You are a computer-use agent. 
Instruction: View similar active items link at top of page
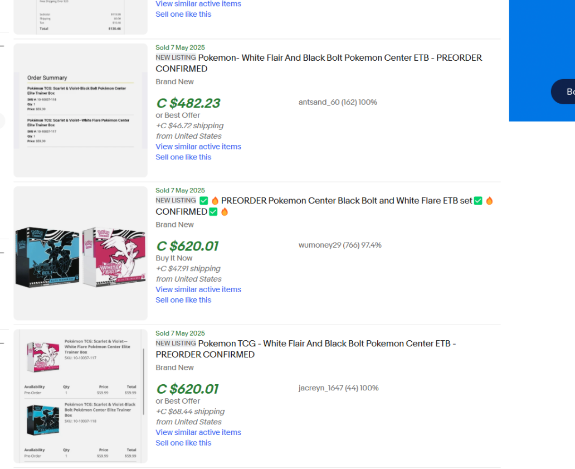coord(198,4)
